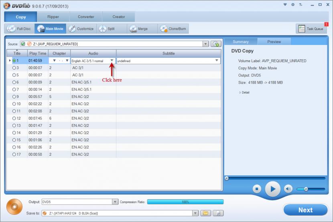Click the Subtitle column header
The height and width of the screenshot is (222, 333).
(169, 53)
